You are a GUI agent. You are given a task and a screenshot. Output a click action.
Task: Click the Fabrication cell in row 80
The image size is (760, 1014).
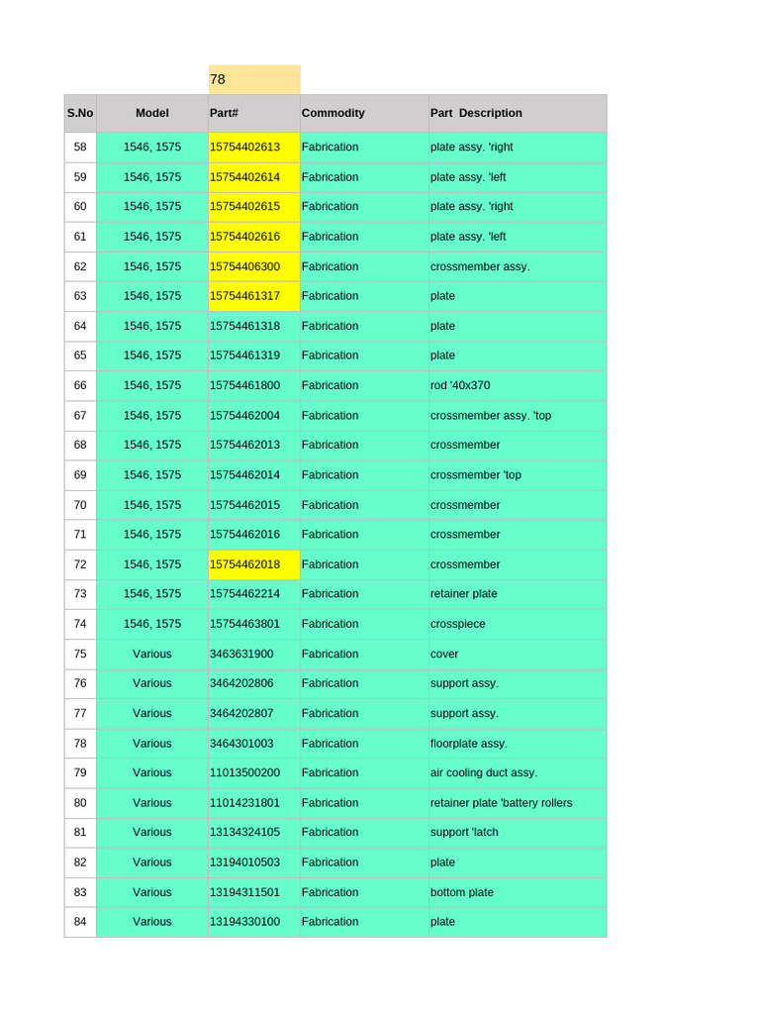[364, 803]
